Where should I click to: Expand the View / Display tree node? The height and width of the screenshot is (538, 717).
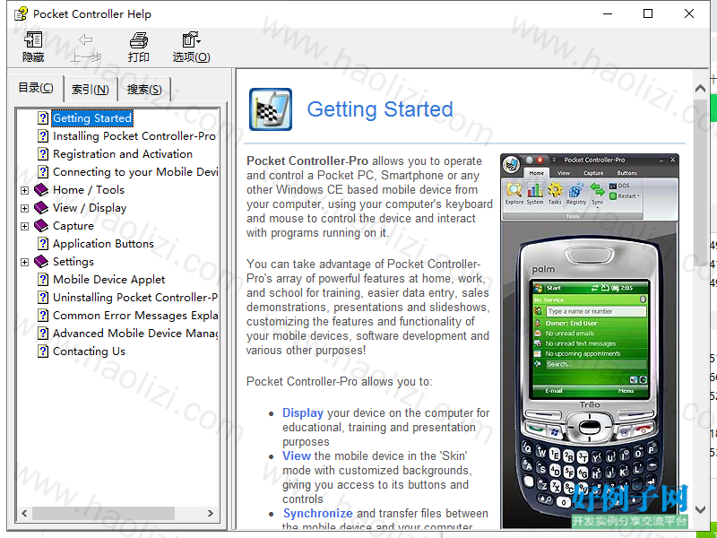(25, 208)
